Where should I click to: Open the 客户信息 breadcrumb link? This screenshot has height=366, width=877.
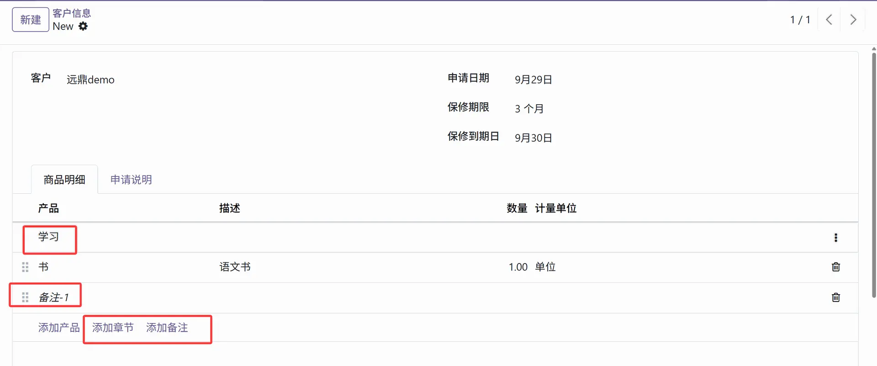pos(72,13)
